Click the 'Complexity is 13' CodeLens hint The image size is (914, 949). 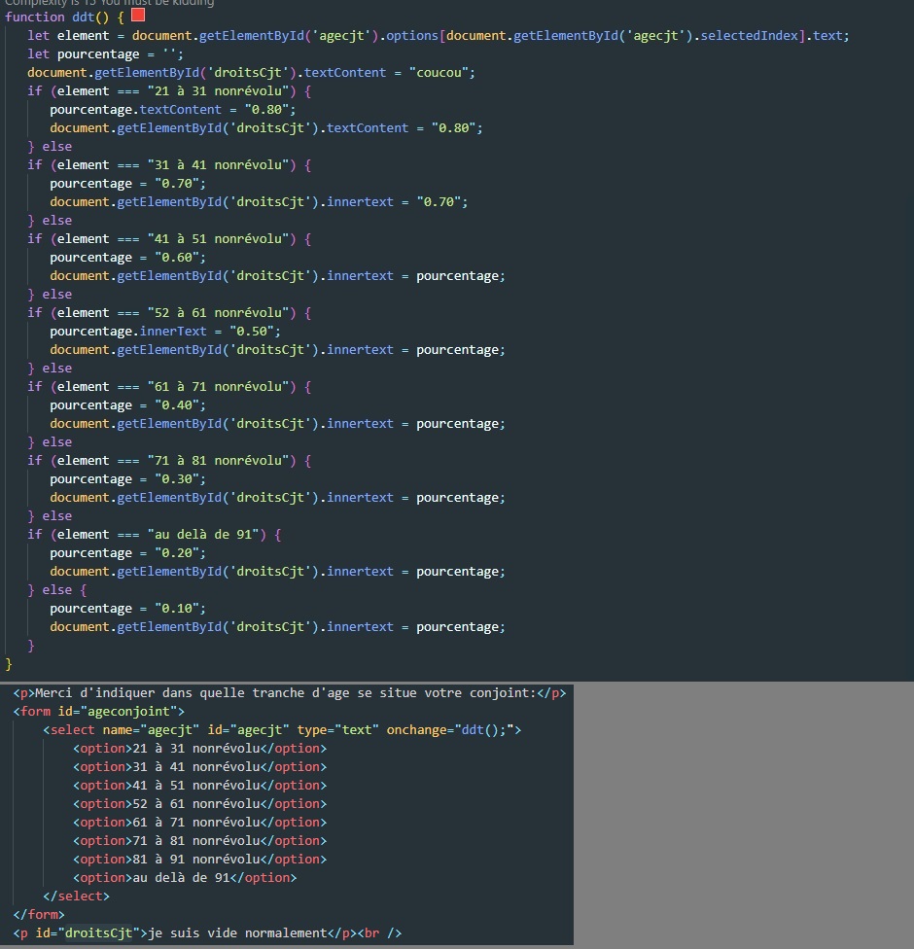[110, 2]
